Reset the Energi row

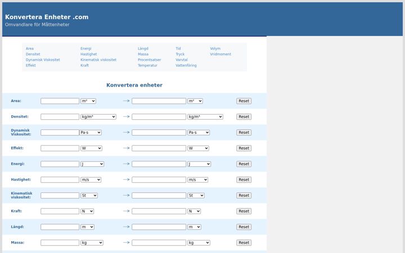click(244, 164)
